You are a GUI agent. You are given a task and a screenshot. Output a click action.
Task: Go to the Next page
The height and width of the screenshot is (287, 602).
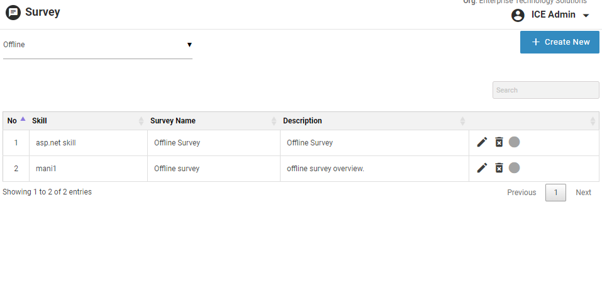583,193
